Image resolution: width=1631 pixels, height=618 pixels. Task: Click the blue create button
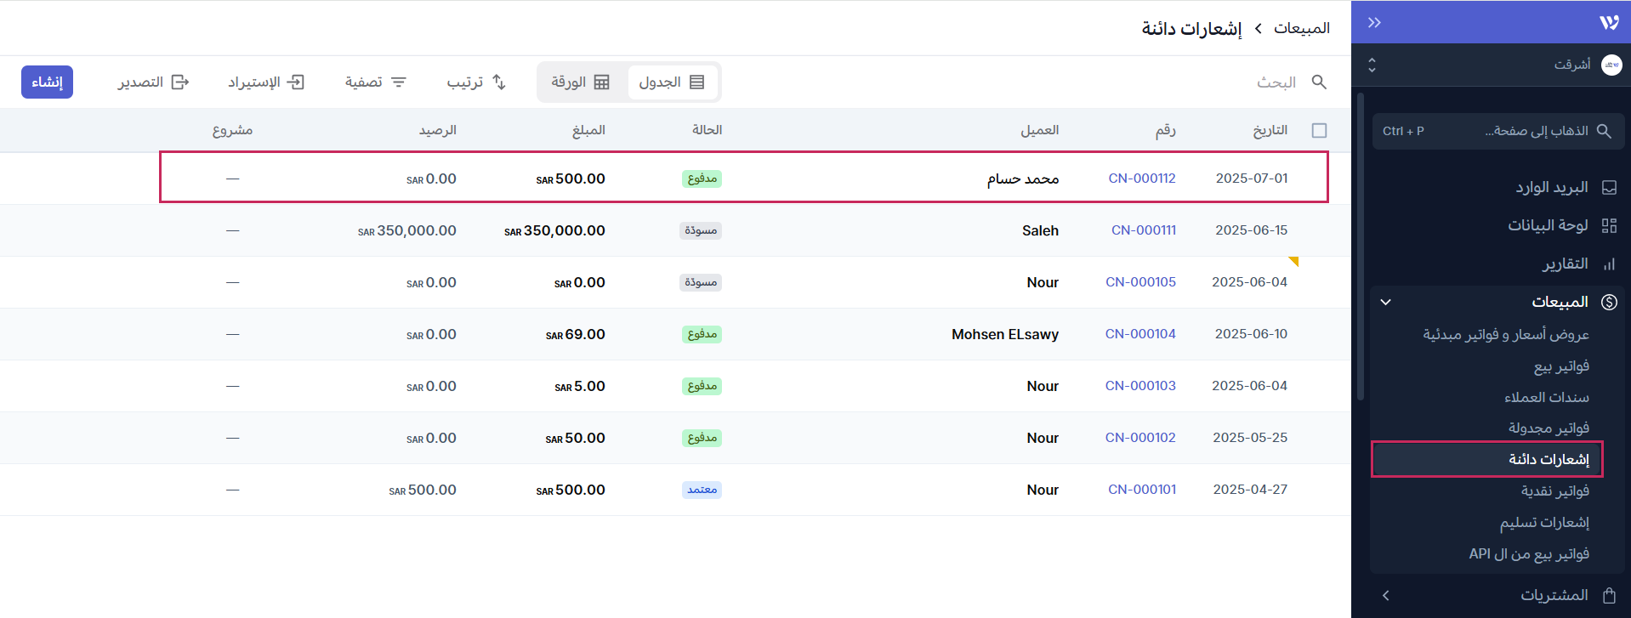click(x=47, y=82)
